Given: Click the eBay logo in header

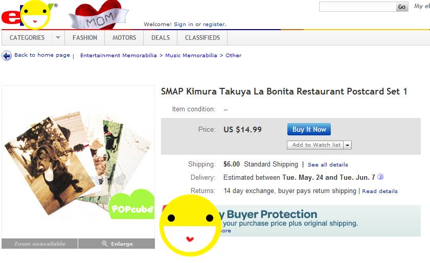Looking at the screenshot, I should [x=29, y=15].
